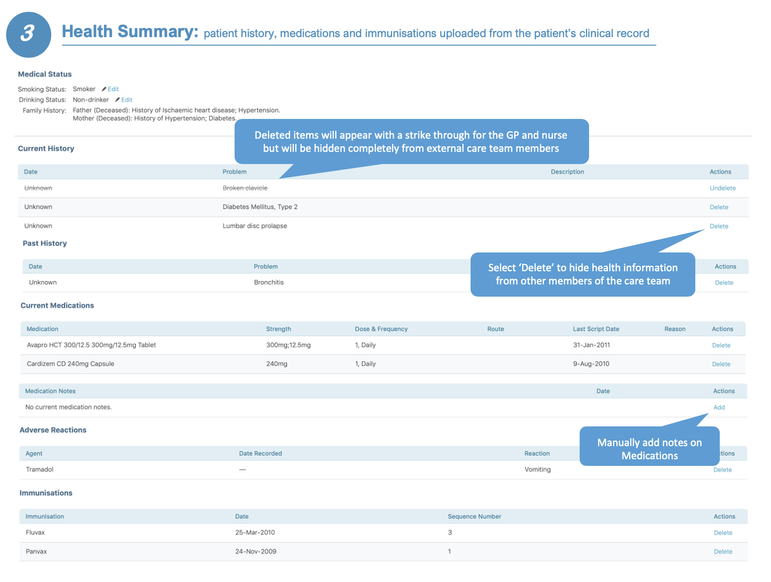Click the Route column header
Screen dimensions: 771x582
pyautogui.click(x=496, y=329)
